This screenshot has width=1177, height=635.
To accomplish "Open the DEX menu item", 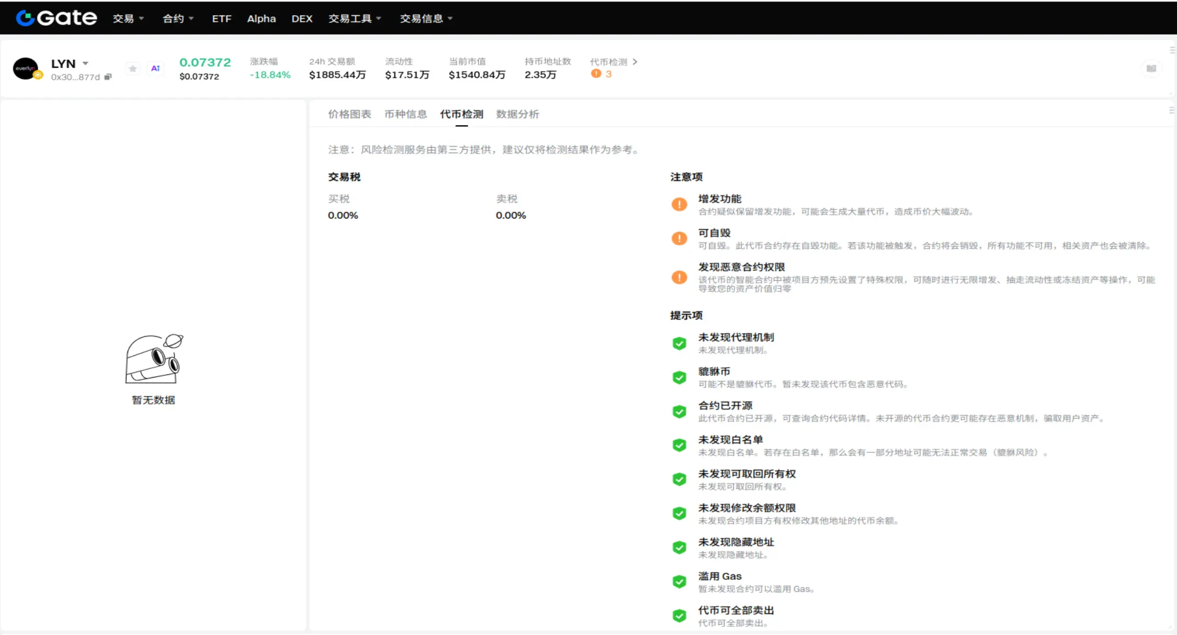I will click(x=302, y=19).
